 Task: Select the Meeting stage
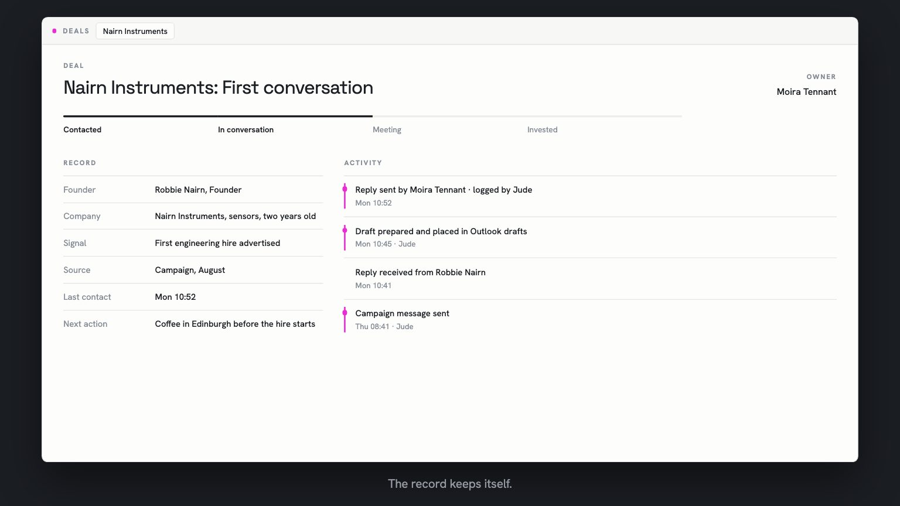387,129
